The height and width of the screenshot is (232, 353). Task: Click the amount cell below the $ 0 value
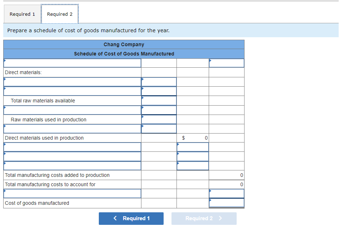coord(193,147)
